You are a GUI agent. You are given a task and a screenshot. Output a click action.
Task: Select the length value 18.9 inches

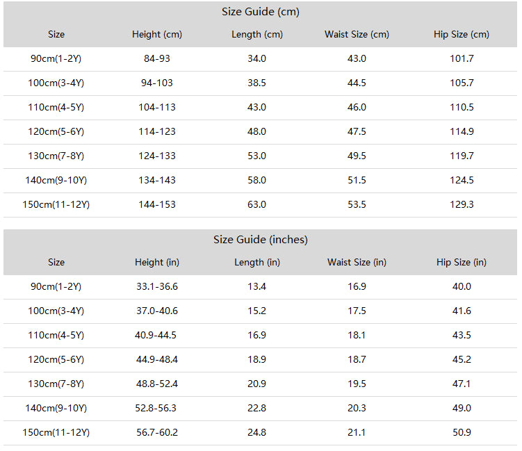coord(256,359)
